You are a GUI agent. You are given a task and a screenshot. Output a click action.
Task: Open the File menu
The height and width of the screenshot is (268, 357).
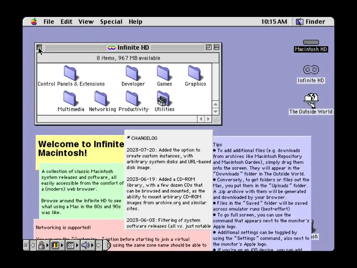(49, 22)
